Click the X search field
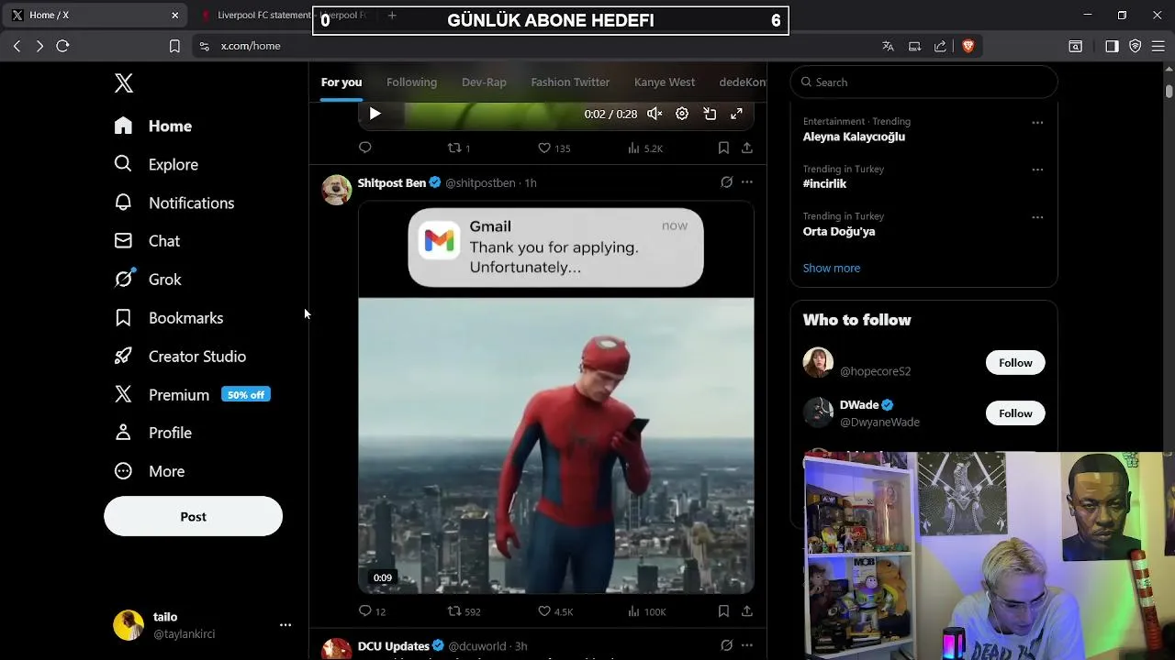Image resolution: width=1175 pixels, height=660 pixels. pyautogui.click(x=923, y=82)
